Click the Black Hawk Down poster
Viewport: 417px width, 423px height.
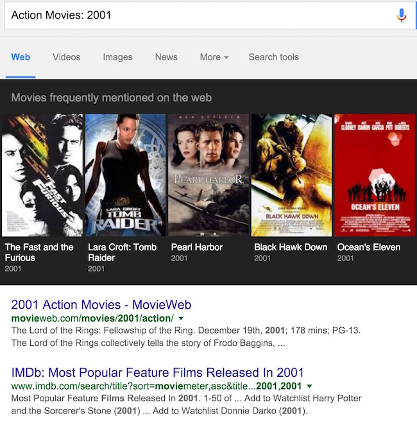pos(291,175)
